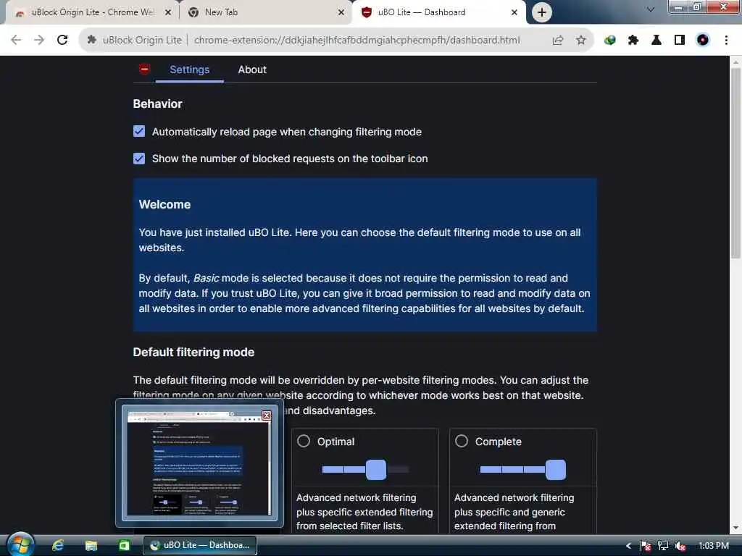Screen dimensions: 742x556
Task: Click the taskbar preview thumbnail of uBO Lite
Action: click(x=199, y=463)
